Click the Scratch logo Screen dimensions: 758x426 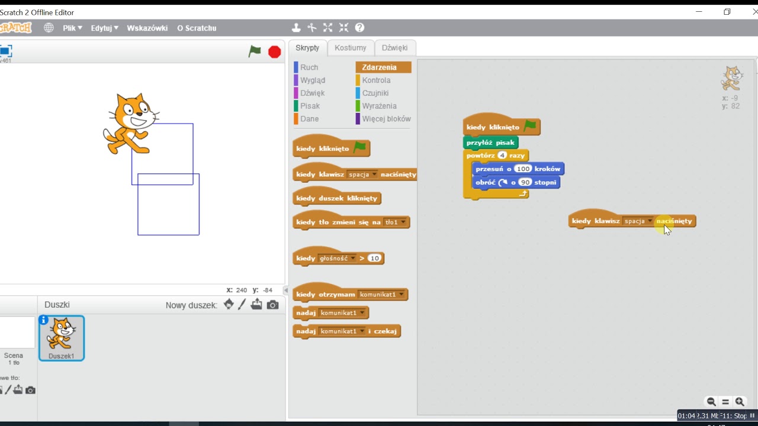tap(15, 28)
